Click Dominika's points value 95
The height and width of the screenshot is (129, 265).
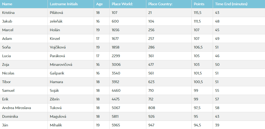click(x=202, y=116)
